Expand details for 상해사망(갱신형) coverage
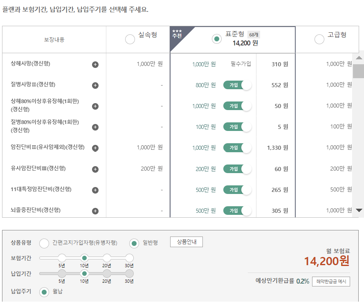Viewport: 364px width, 302px height. 95,64
